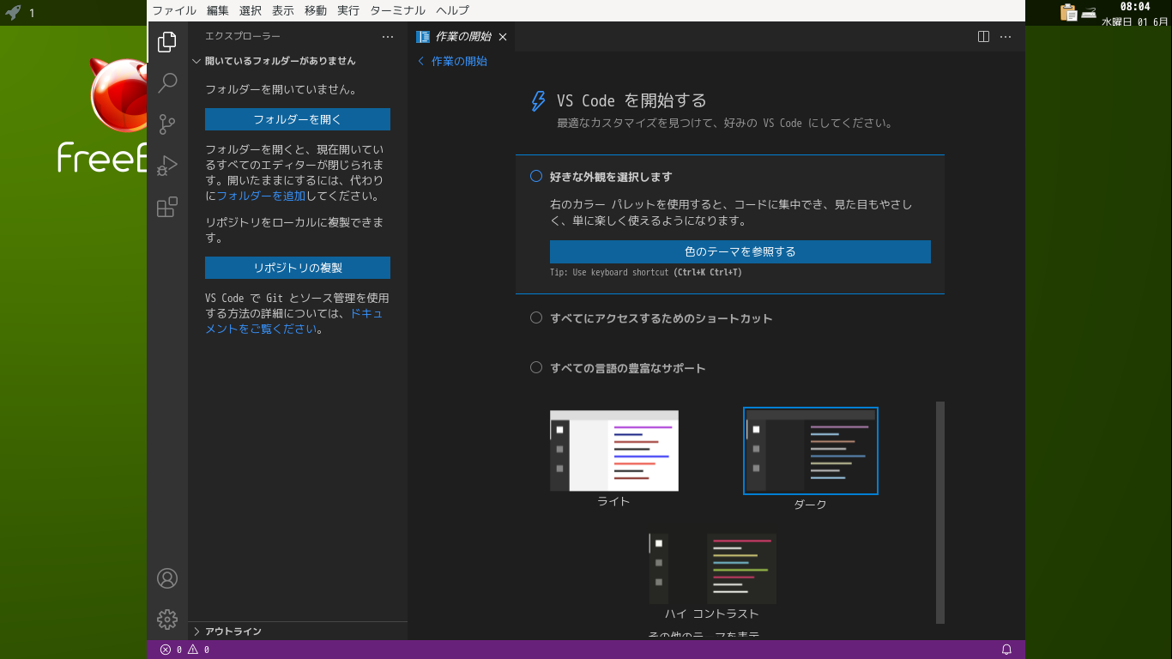
Task: Collapse the 開いているフォルダーがありません section
Action: 298,61
